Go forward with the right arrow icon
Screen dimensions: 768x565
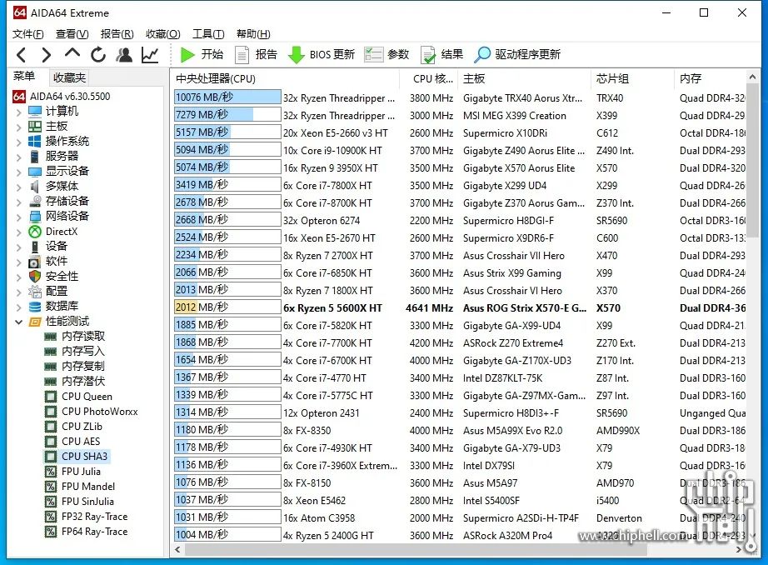47,54
